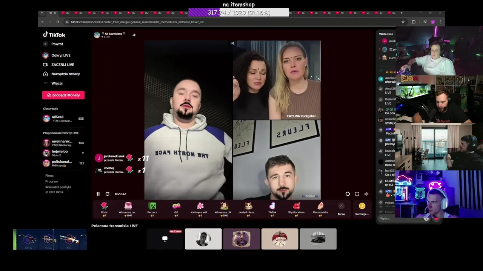
Task: Click the jarekmielcarek gift notification
Action: [114, 158]
